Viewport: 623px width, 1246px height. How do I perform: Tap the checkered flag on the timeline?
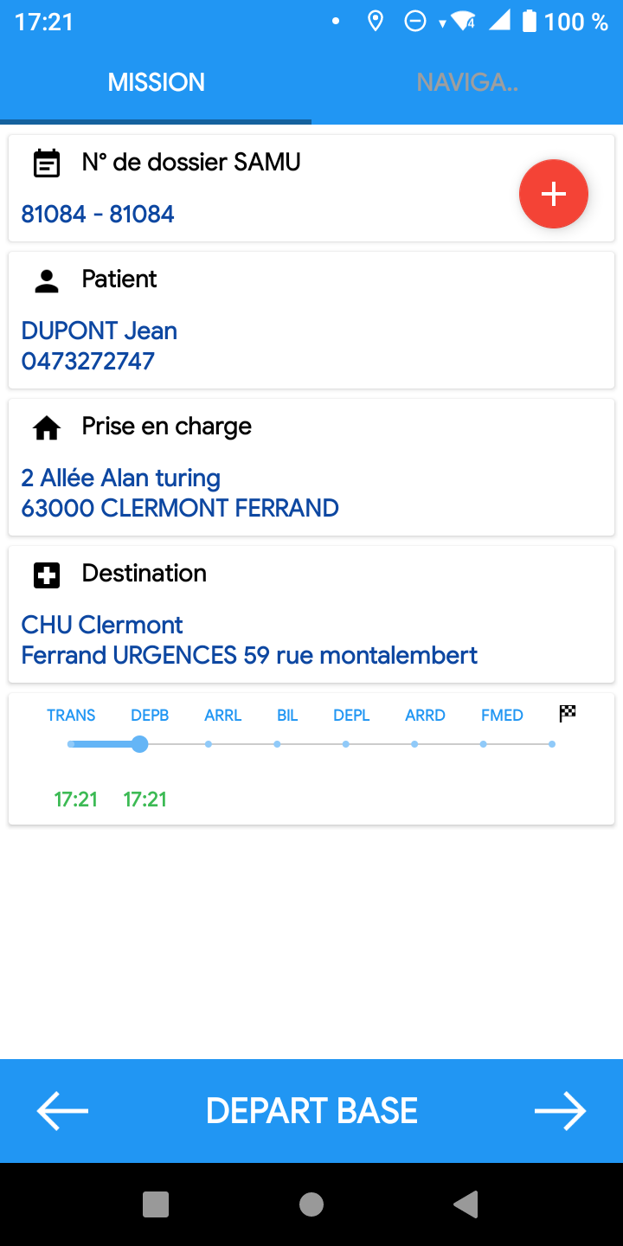tap(568, 714)
